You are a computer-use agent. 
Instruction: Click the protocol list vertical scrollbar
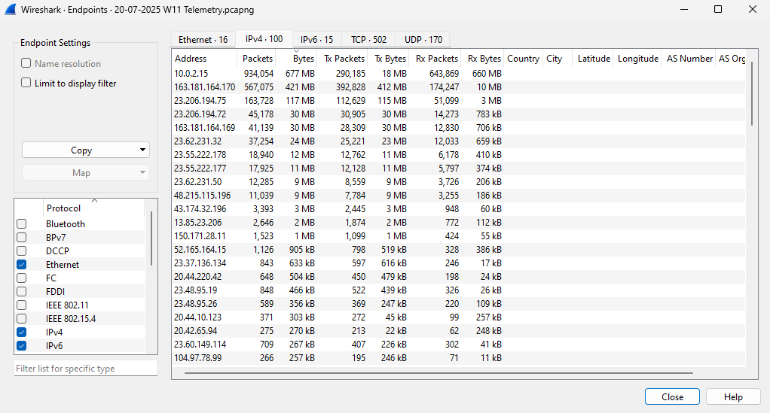click(151, 238)
